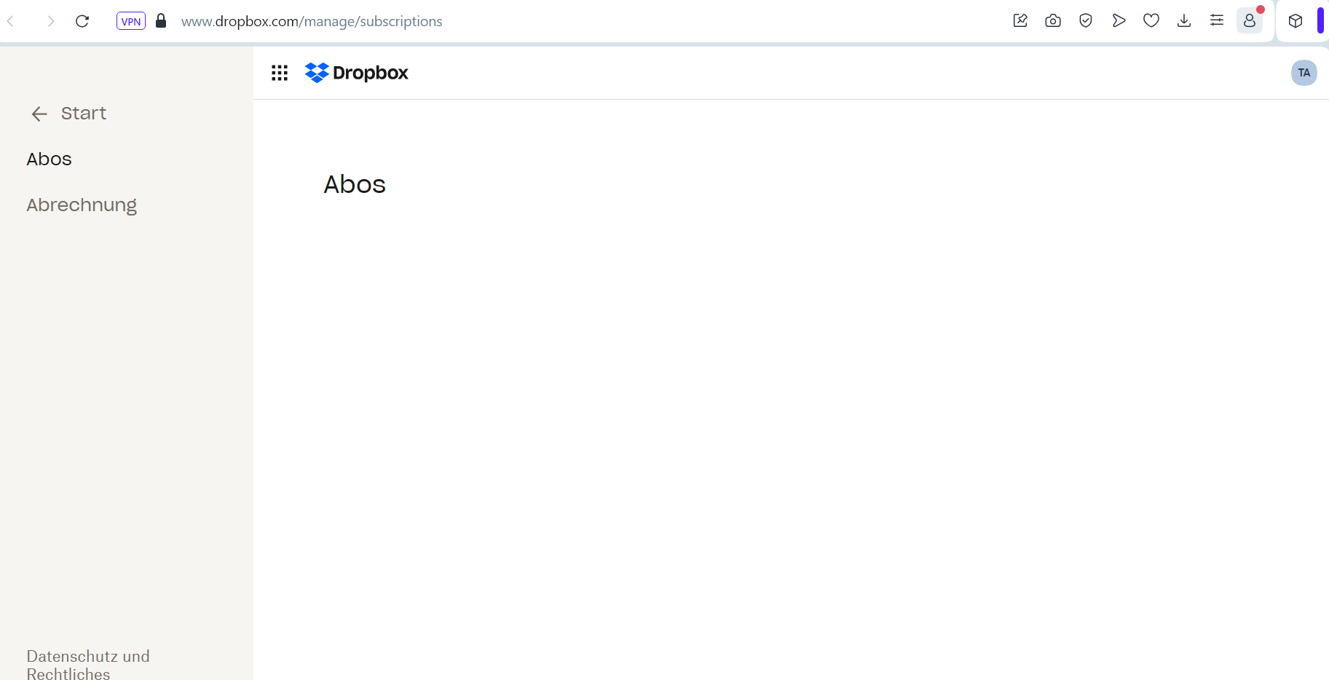
Task: Open the send/player arrow icon in toolbar
Action: click(x=1119, y=21)
